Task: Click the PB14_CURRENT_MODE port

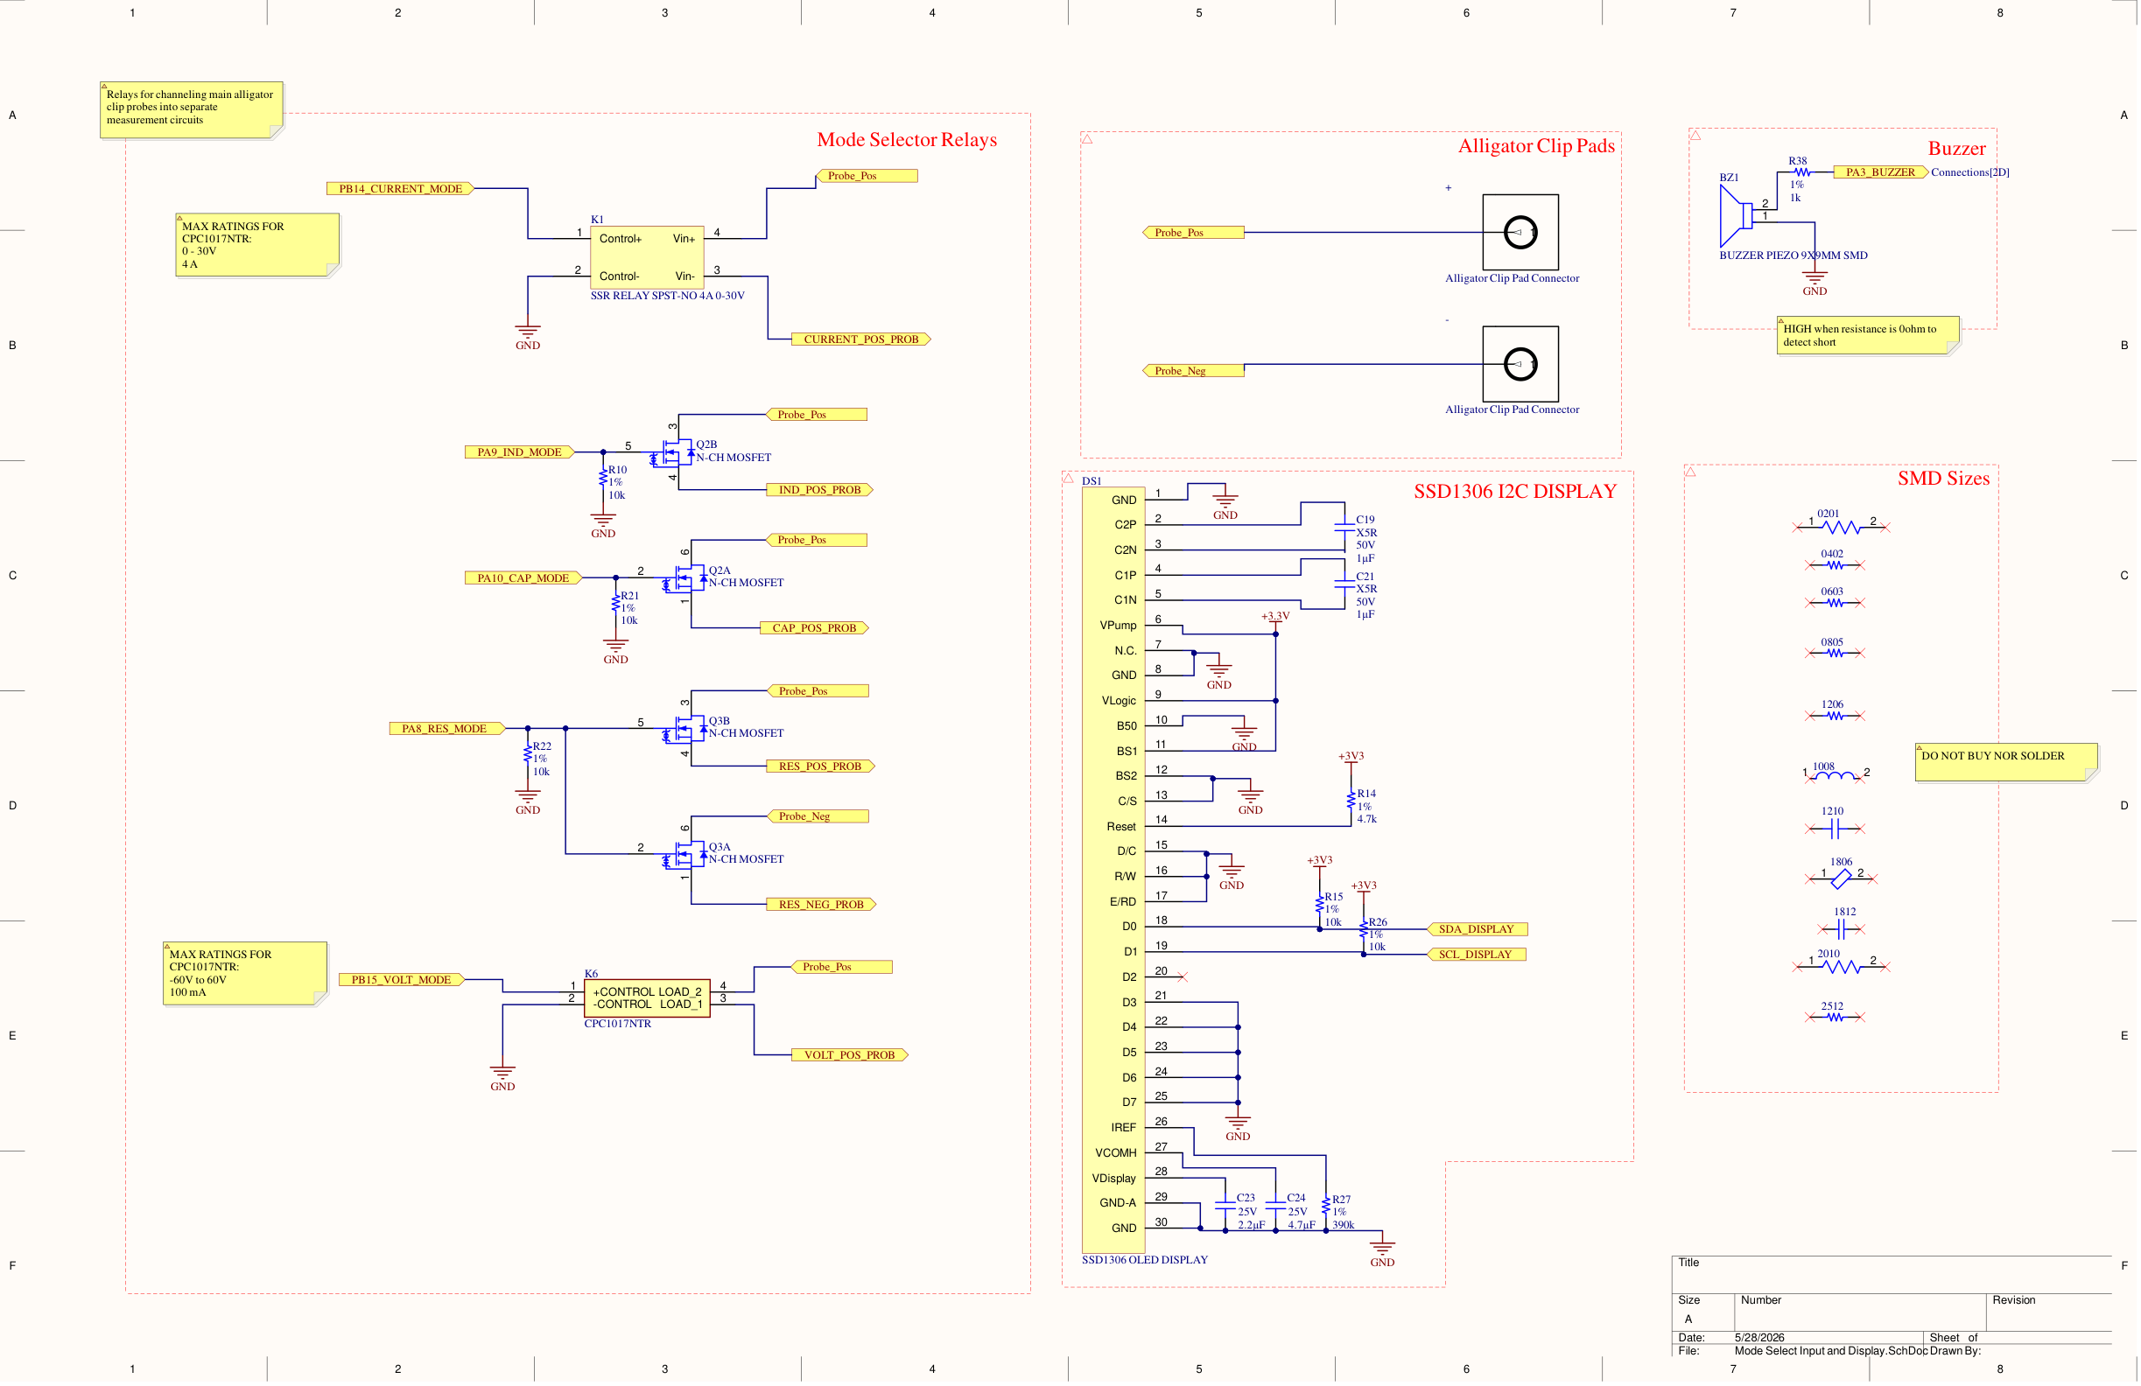Action: click(399, 189)
